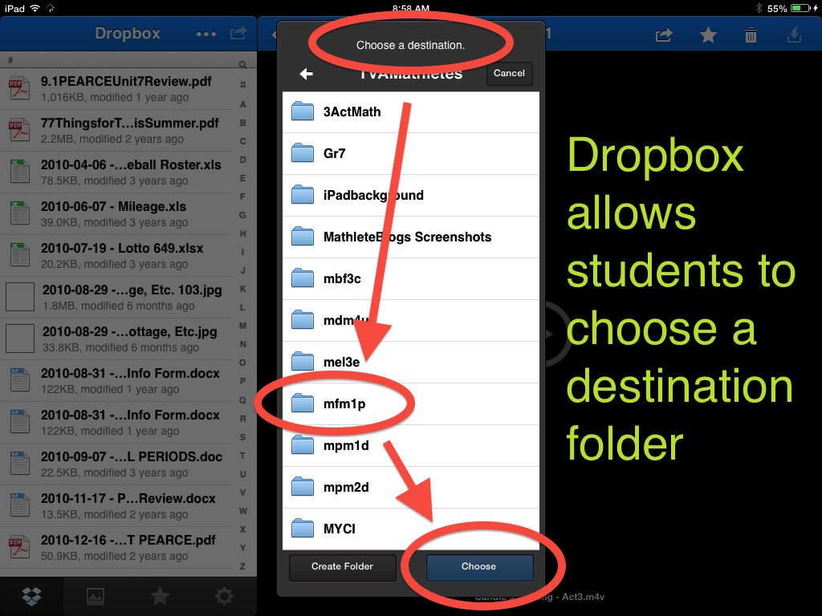Open the Gr7 folder

point(410,154)
